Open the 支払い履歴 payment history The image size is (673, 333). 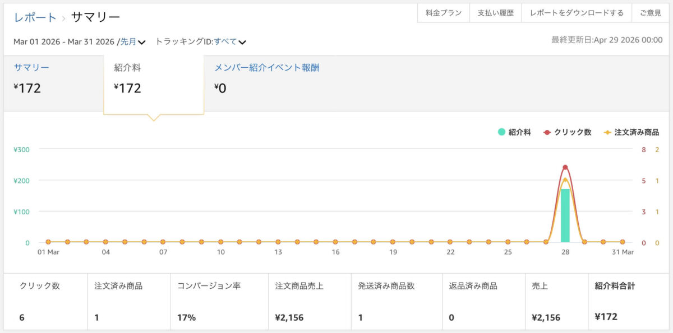click(495, 12)
